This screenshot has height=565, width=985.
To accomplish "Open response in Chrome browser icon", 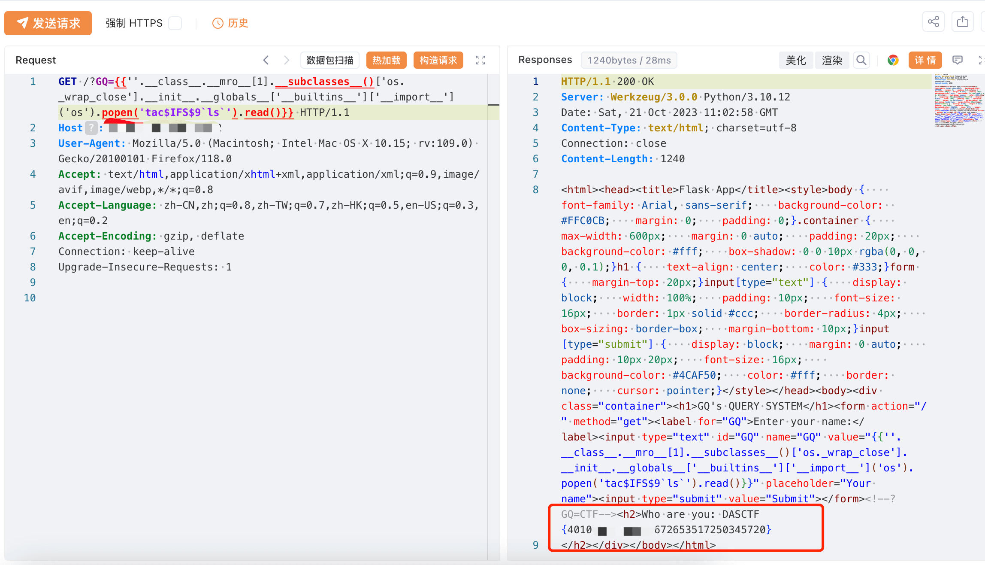I will [893, 60].
